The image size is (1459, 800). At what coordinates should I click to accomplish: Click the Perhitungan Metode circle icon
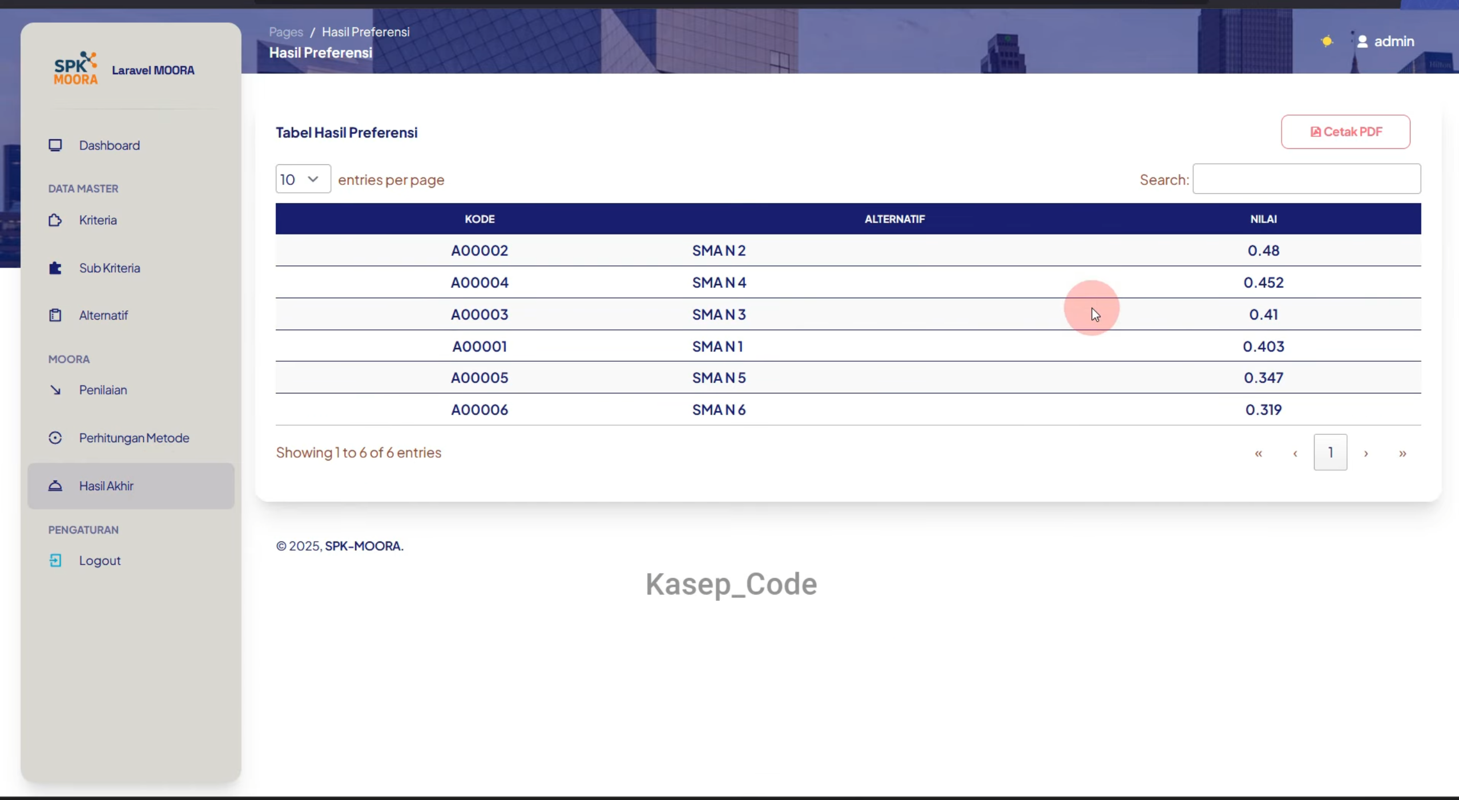[x=55, y=438]
